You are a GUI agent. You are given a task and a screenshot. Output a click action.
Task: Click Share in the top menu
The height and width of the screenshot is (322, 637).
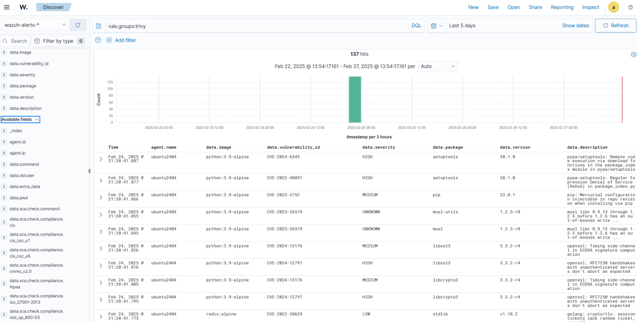[x=535, y=7]
